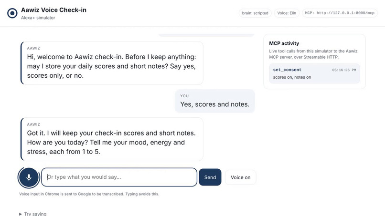Screen dimensions: 385x216
Task: Toggle the Voice on button
Action: tap(240, 177)
